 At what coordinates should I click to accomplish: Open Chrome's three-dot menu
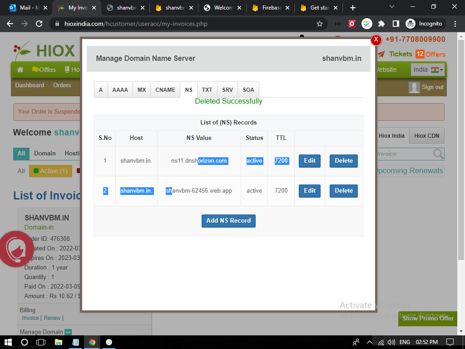point(455,24)
